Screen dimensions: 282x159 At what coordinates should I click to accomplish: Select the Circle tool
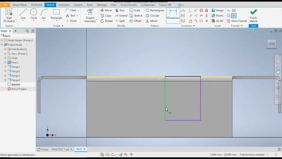pyautogui.click(x=33, y=14)
